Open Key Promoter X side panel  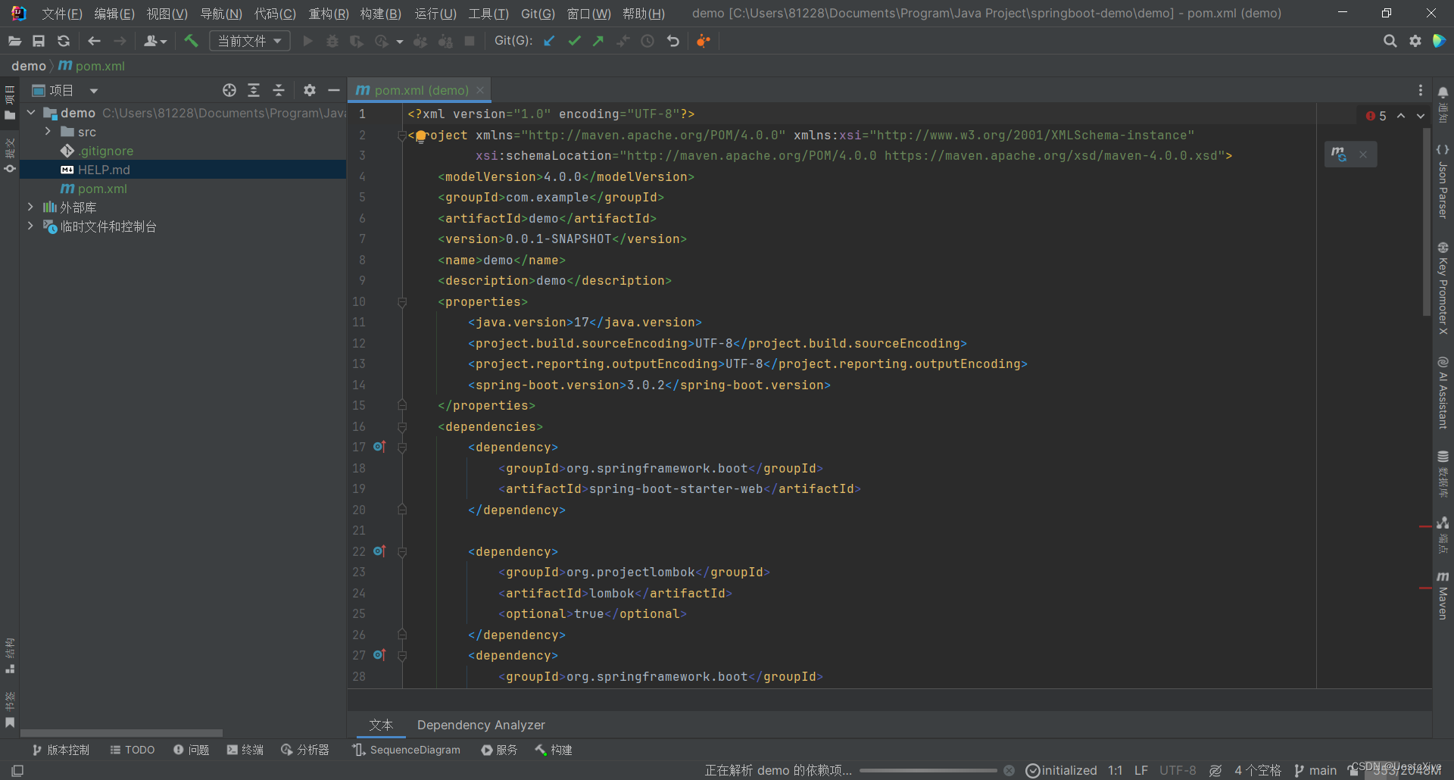tap(1443, 288)
